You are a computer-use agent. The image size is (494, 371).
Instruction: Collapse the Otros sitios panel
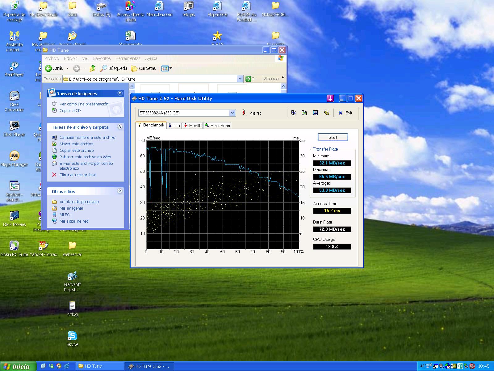pos(120,191)
